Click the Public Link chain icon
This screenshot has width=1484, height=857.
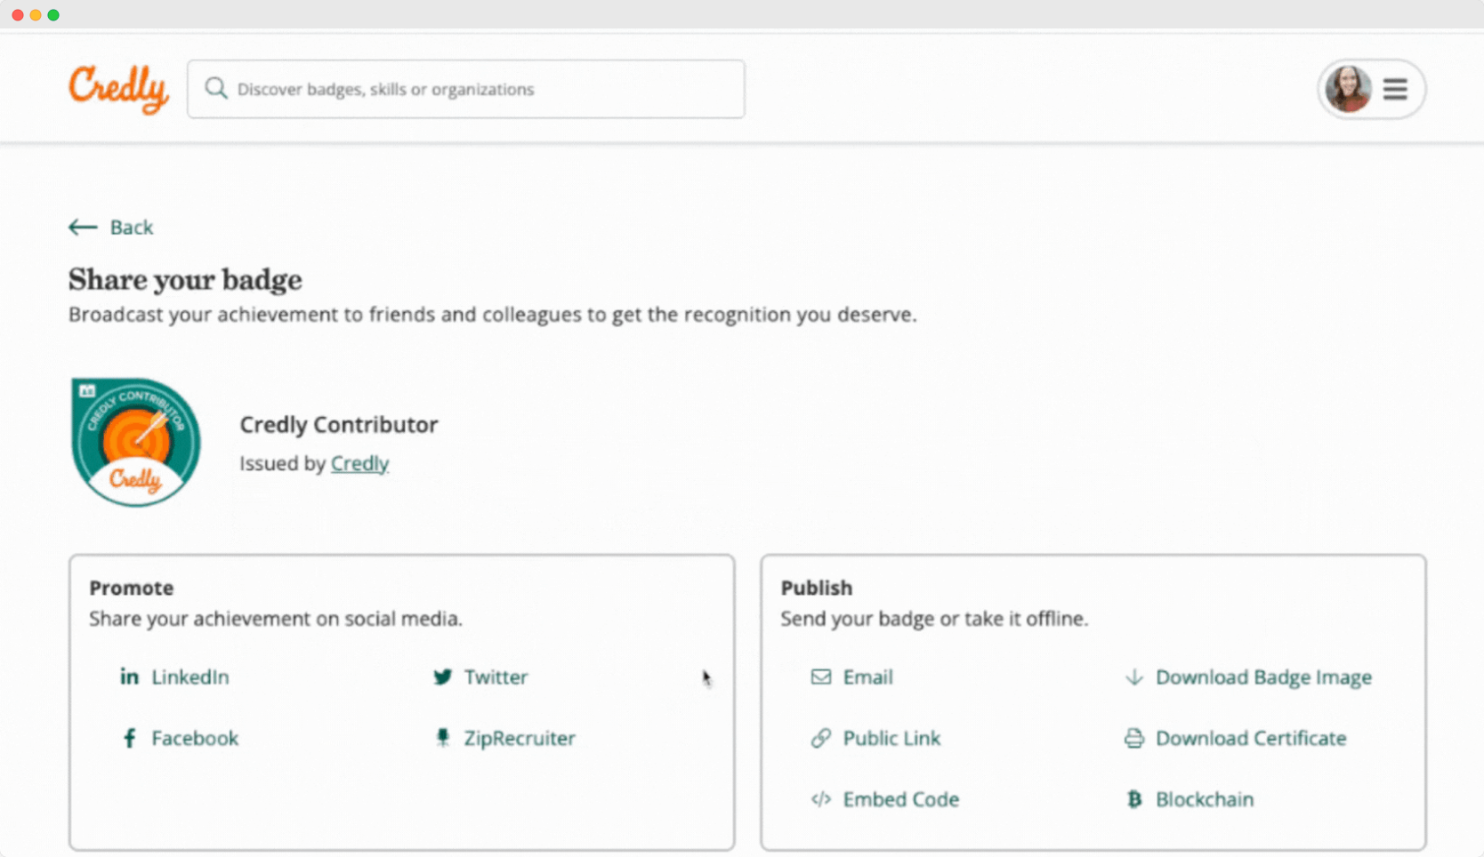coord(821,738)
